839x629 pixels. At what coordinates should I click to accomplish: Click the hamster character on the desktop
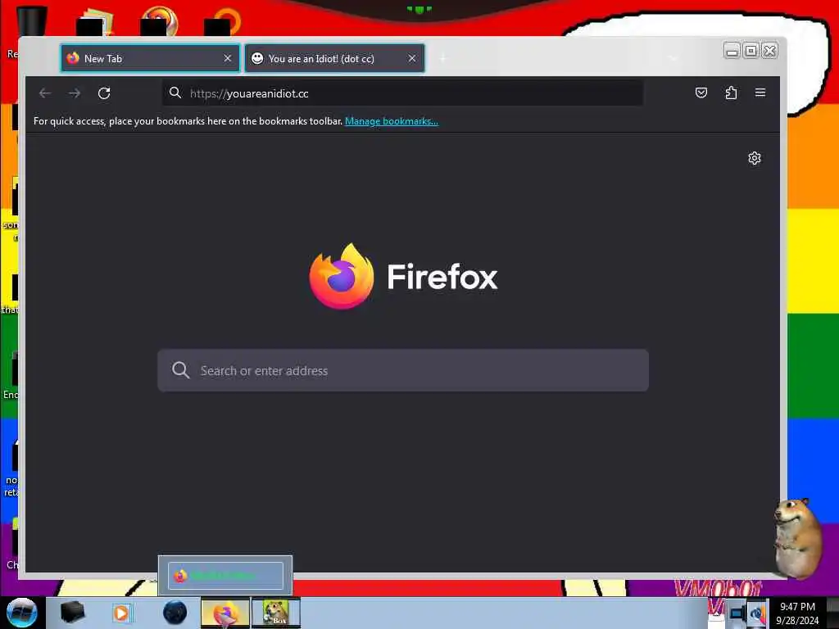click(796, 538)
